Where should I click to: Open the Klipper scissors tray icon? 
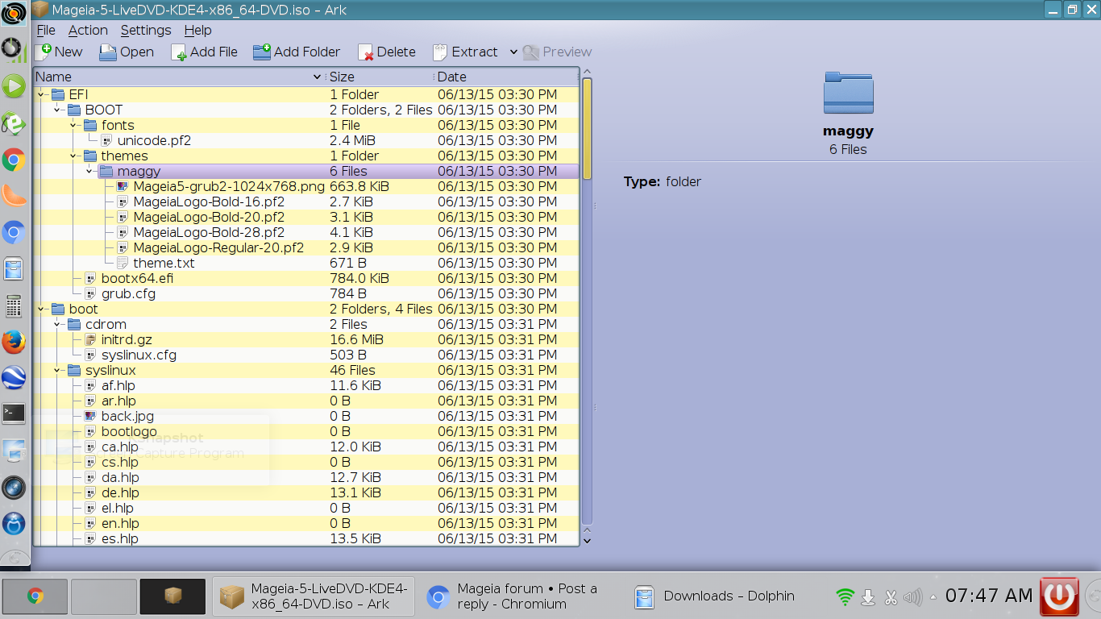coord(891,597)
